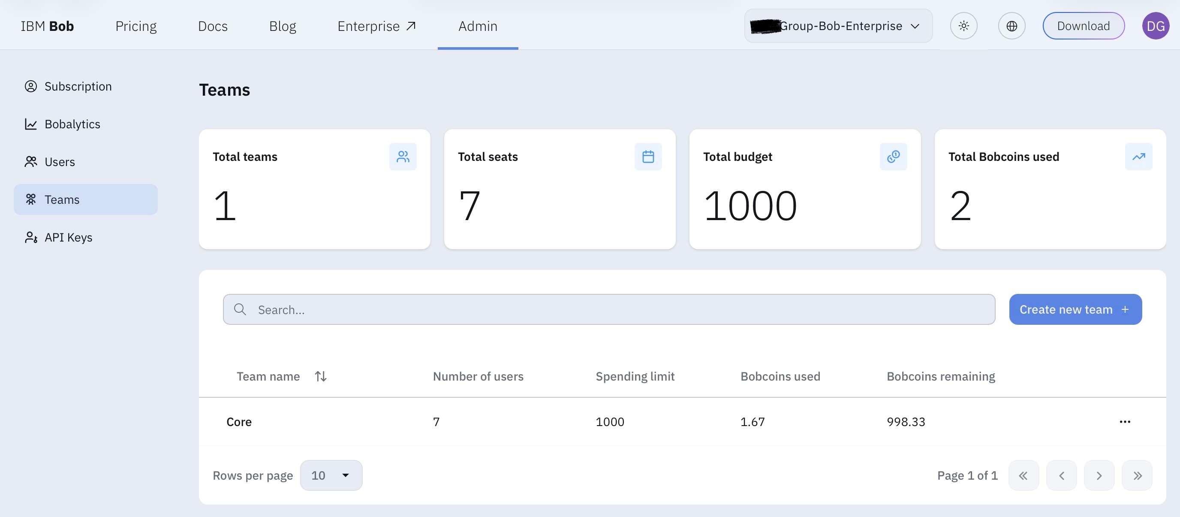Open the Rows per page dropdown

click(331, 475)
